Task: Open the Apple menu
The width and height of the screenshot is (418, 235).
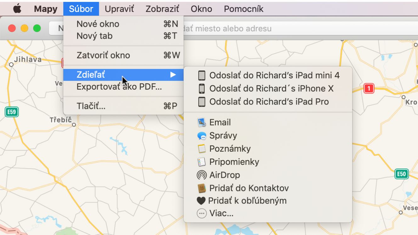Action: (18, 9)
